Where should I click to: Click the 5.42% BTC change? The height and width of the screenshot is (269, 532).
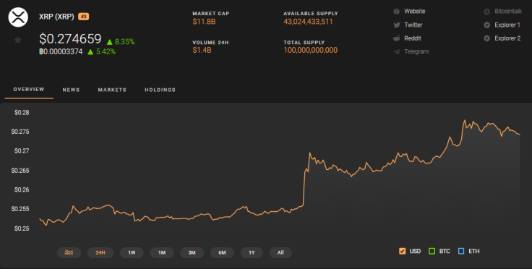click(x=106, y=51)
